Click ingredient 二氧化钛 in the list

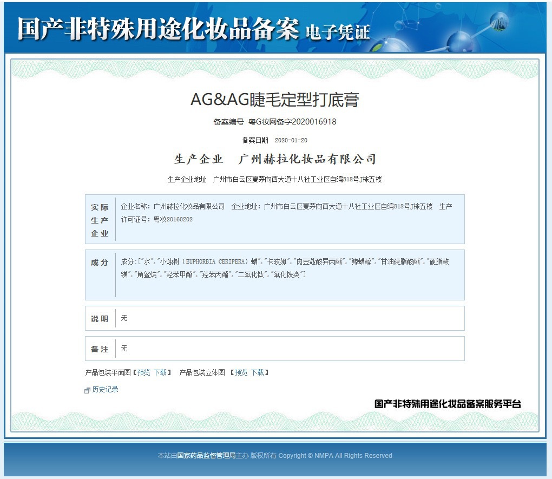click(x=251, y=274)
